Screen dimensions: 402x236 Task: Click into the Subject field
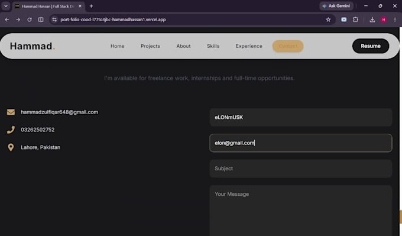point(301,169)
